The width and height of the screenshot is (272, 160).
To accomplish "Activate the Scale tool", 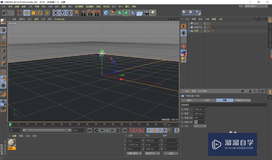I will tap(33, 13).
